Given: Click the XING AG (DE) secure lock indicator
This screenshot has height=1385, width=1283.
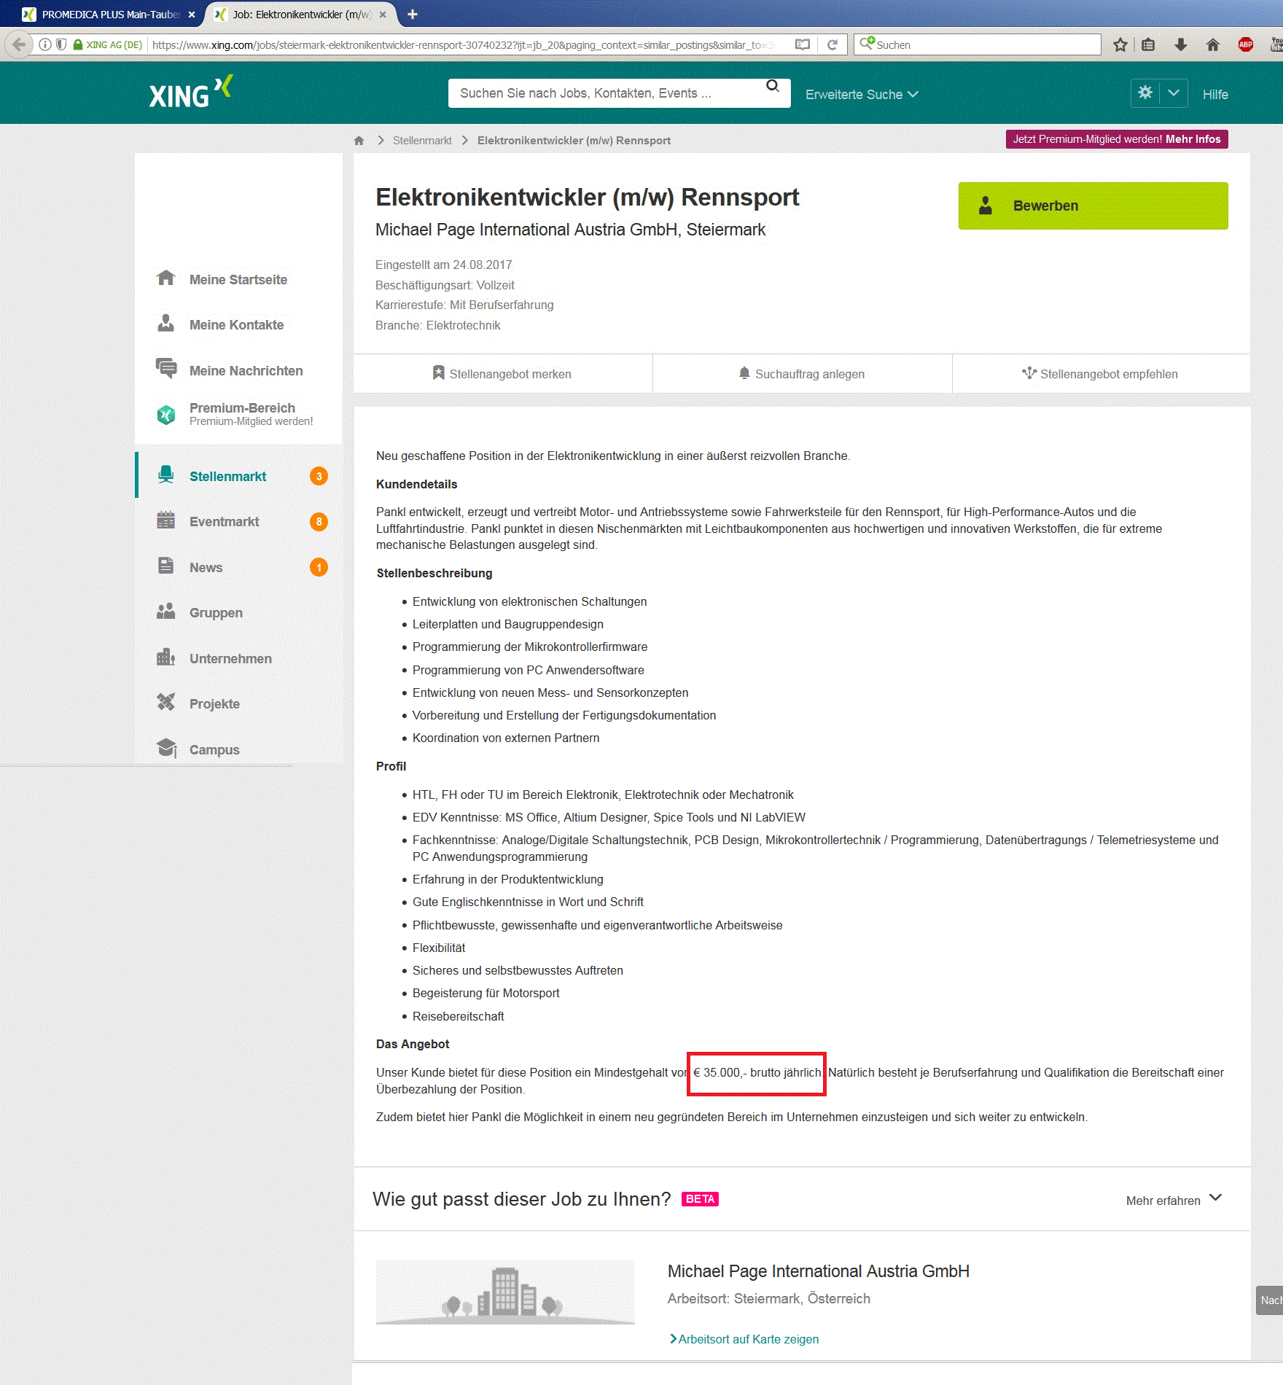Looking at the screenshot, I should click(107, 44).
